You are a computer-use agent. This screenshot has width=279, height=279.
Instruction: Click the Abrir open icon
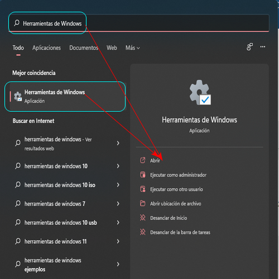[x=143, y=160]
